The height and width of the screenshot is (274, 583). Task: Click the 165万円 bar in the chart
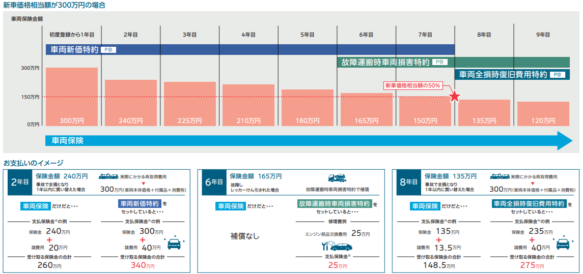click(x=366, y=109)
